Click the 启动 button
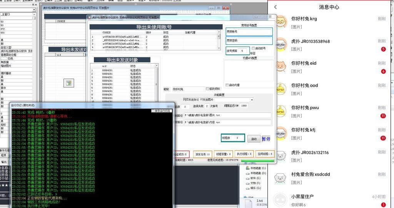The image size is (394, 208). (253, 139)
